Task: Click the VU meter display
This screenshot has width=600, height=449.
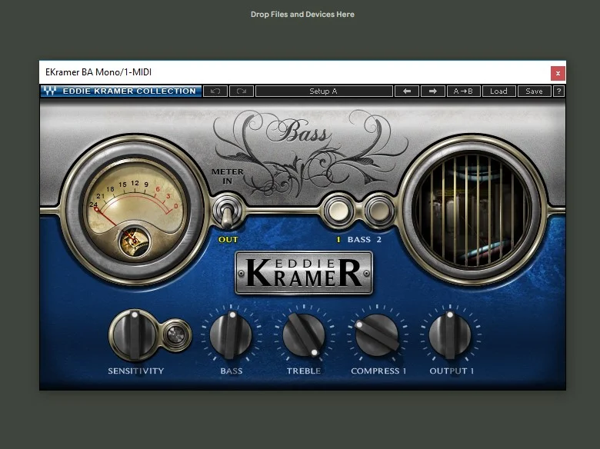Action: point(134,208)
